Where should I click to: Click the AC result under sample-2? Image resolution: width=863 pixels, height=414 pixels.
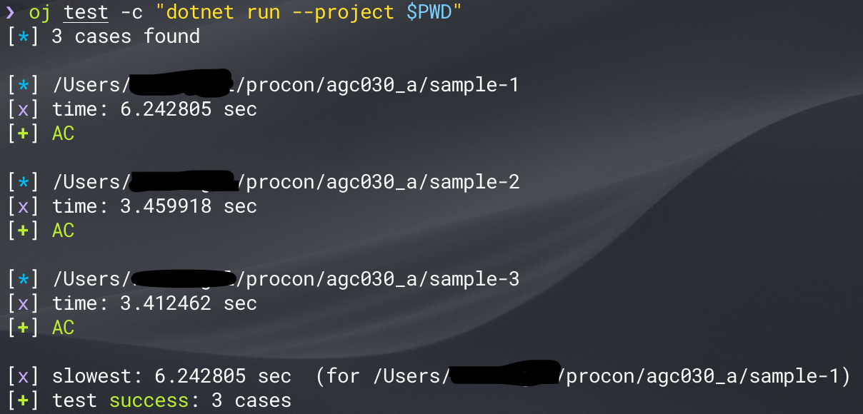[63, 231]
